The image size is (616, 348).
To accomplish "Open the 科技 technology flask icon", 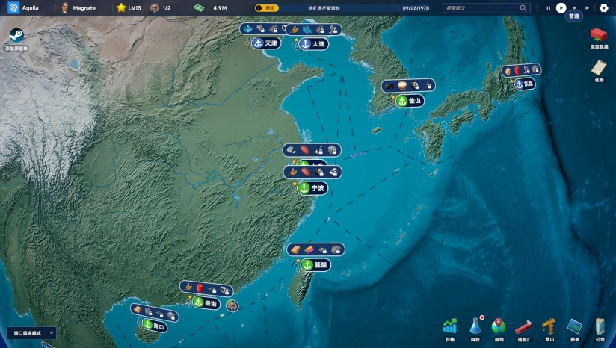I will pyautogui.click(x=475, y=326).
